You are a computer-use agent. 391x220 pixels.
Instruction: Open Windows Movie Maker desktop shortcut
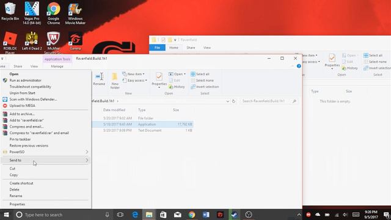(x=75, y=13)
